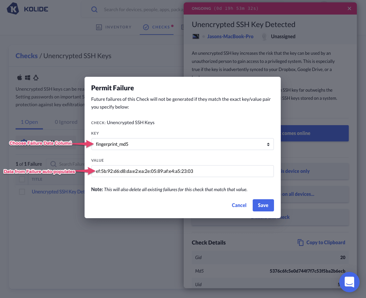Click the Kolide logo icon

(x=13, y=9)
